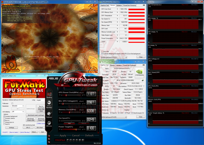Open the Lang English dropdown
204x145 pixels.
pos(40,100)
